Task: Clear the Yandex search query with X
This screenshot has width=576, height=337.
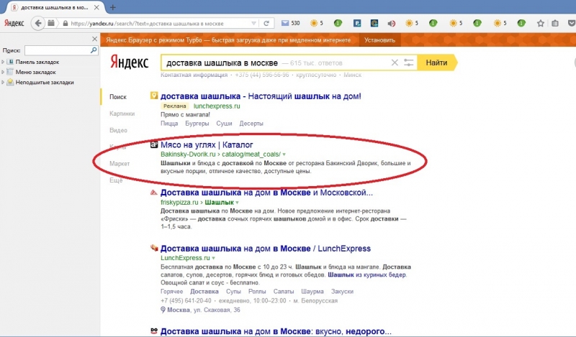Action: coord(395,63)
